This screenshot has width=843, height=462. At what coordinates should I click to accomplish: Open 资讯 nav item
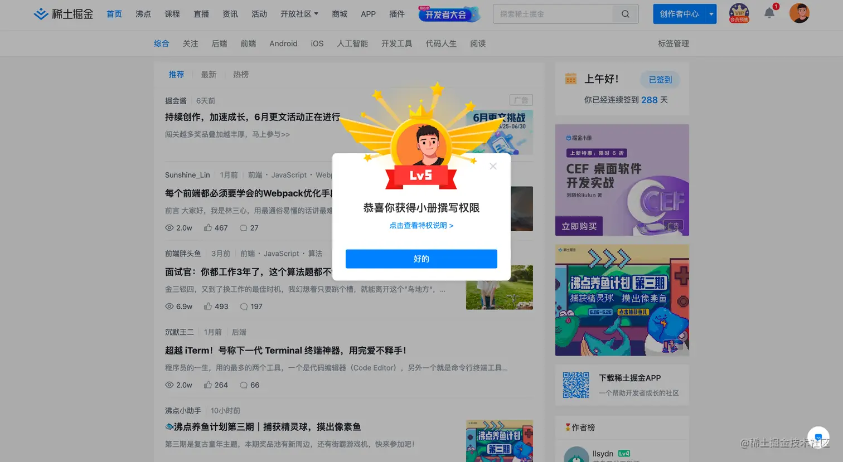pos(230,14)
